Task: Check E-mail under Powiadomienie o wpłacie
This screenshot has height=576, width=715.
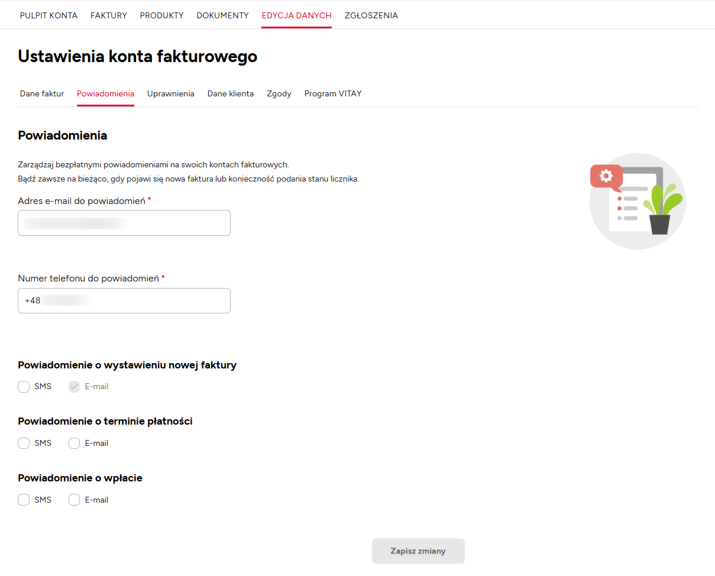Action: coord(75,500)
